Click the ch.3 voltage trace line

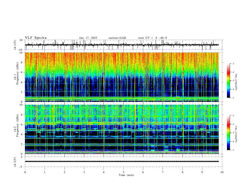tap(122, 161)
